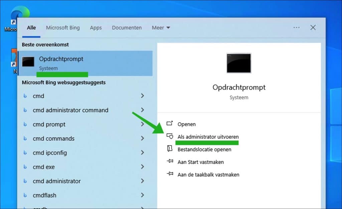The height and width of the screenshot is (209, 342).
Task: Open the three-dot options menu
Action: [297, 27]
